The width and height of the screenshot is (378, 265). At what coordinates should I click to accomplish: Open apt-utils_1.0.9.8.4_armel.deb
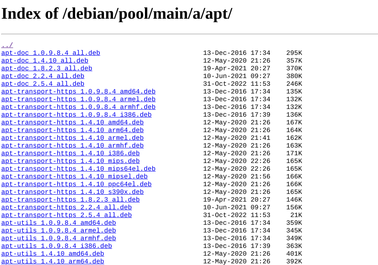pyautogui.click(x=58, y=230)
